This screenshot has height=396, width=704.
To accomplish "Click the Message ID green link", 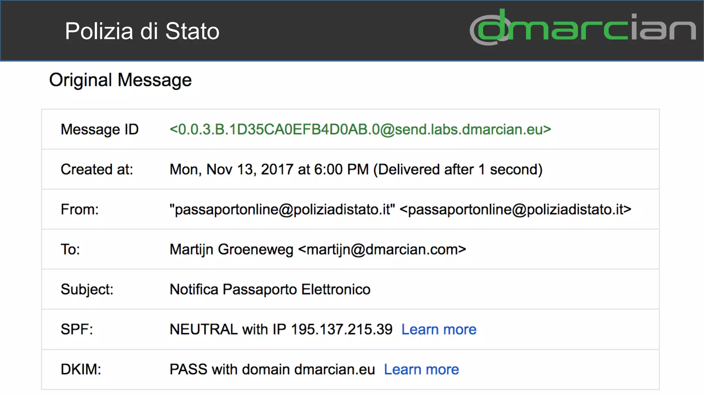I will click(x=360, y=130).
